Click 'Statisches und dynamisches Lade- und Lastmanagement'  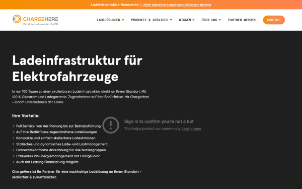coord(62,144)
